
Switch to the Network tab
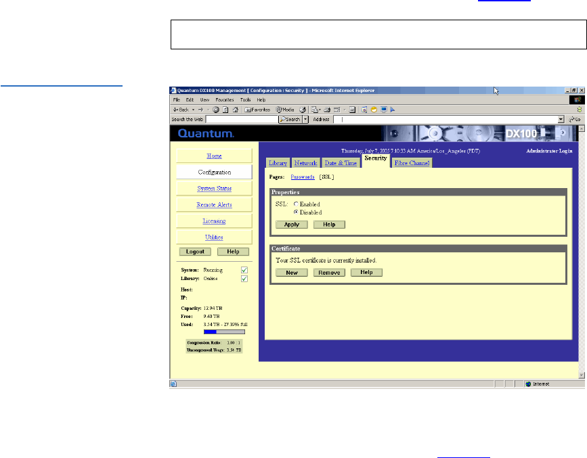(x=305, y=163)
